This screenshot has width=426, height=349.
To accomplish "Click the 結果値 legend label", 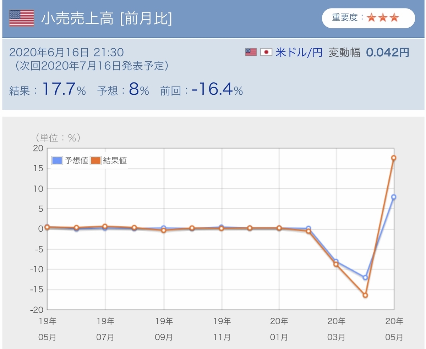I will [115, 160].
